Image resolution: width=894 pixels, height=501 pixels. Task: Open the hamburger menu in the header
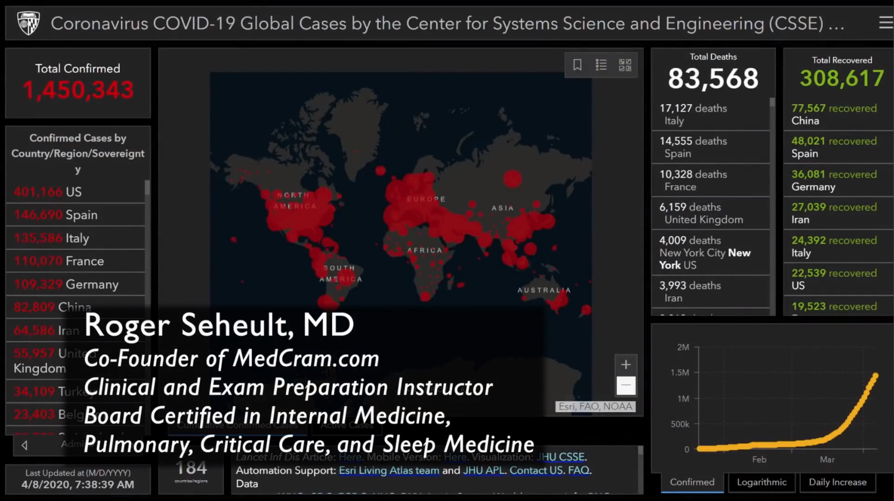point(885,23)
